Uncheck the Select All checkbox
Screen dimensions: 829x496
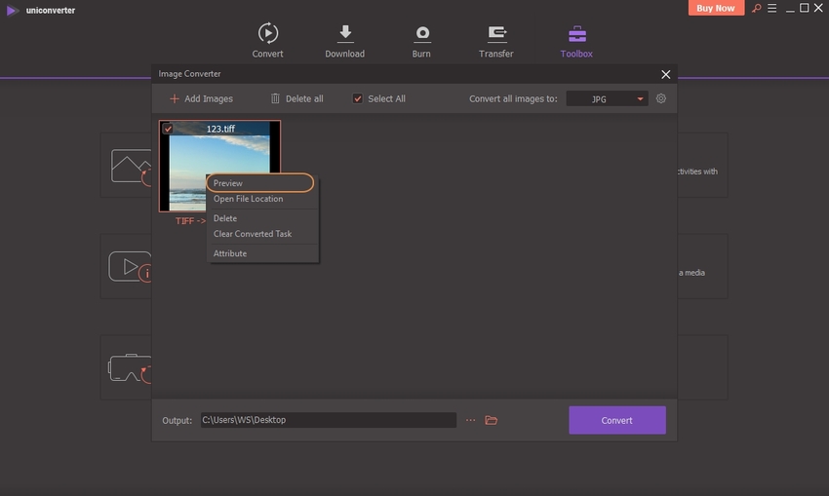[x=358, y=98]
